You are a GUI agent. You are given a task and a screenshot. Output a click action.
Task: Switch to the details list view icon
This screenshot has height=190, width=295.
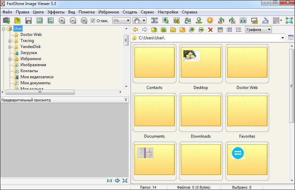[x=229, y=30]
